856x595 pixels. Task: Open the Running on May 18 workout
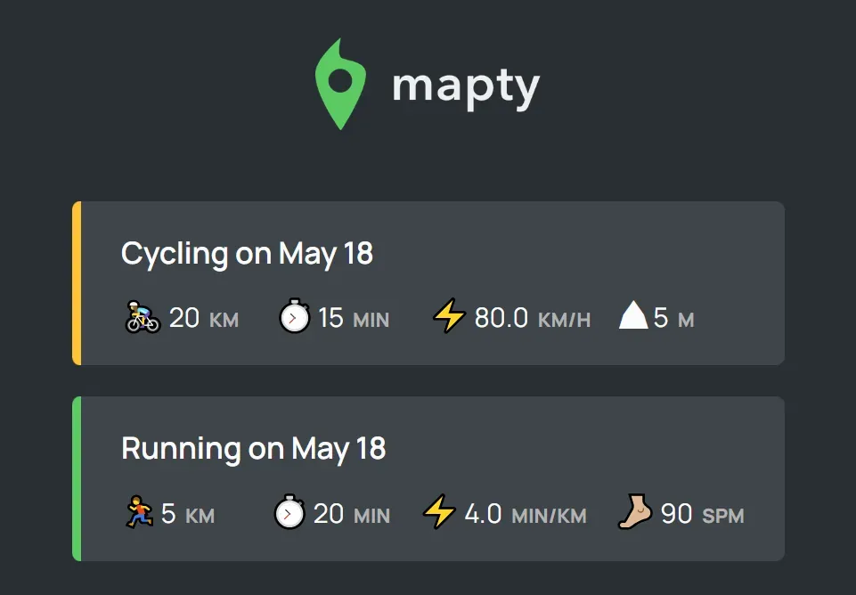pos(428,478)
